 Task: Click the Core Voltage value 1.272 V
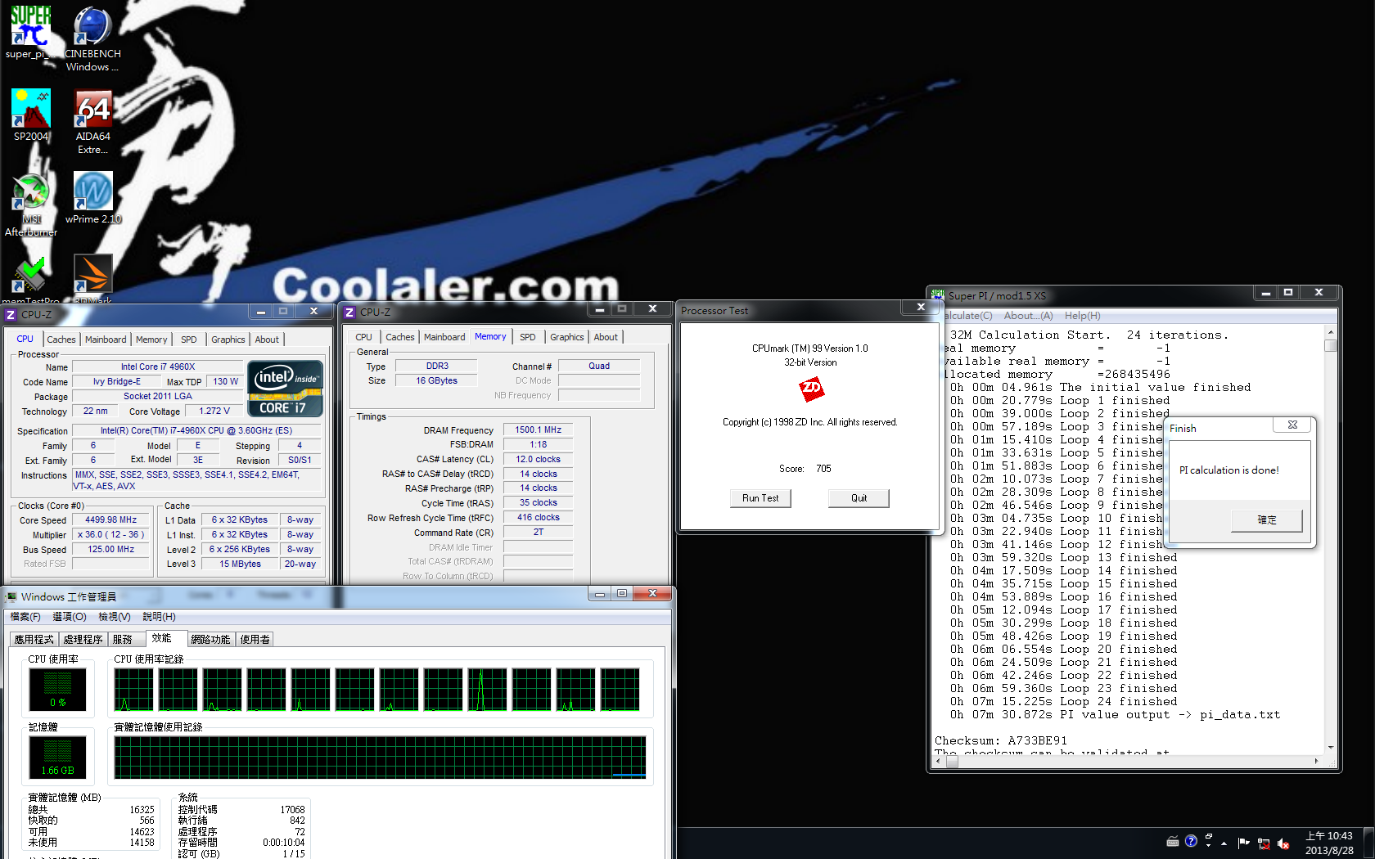pyautogui.click(x=214, y=412)
